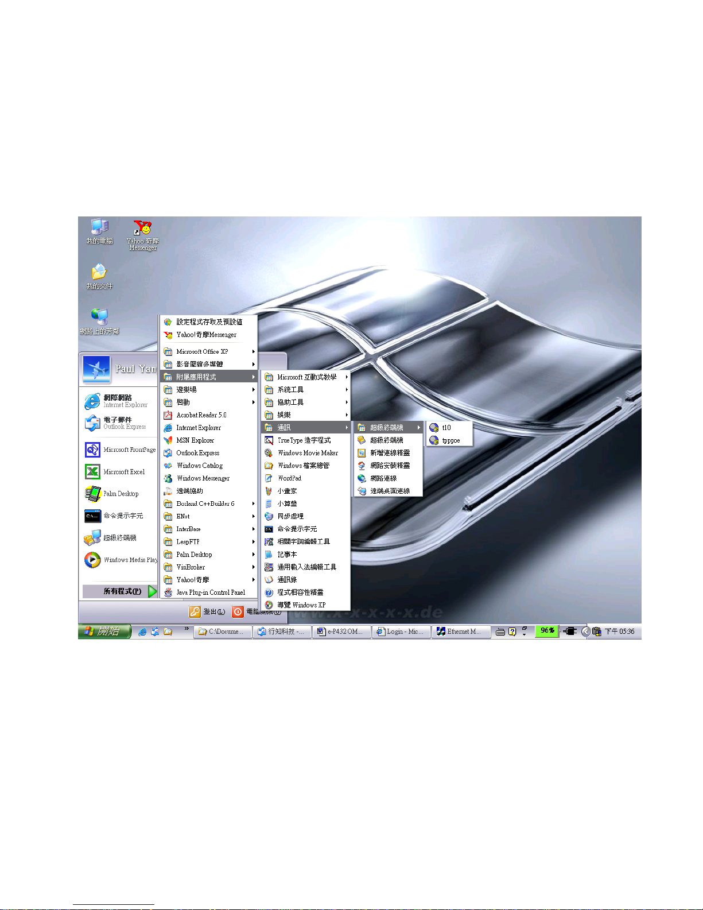The width and height of the screenshot is (703, 910).
Task: Open 程式相容性精靈 compatibility wizard
Action: tap(306, 593)
